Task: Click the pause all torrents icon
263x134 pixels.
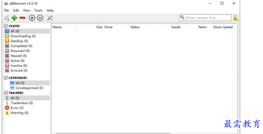Action: point(40,18)
